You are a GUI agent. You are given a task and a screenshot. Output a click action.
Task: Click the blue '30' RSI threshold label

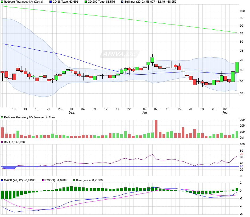(x=241, y=167)
